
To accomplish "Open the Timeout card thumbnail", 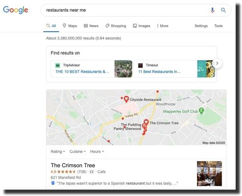I will click(x=206, y=69).
